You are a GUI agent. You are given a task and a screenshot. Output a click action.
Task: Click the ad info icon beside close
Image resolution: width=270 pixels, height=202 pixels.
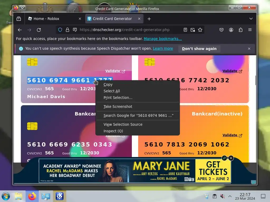(x=224, y=158)
